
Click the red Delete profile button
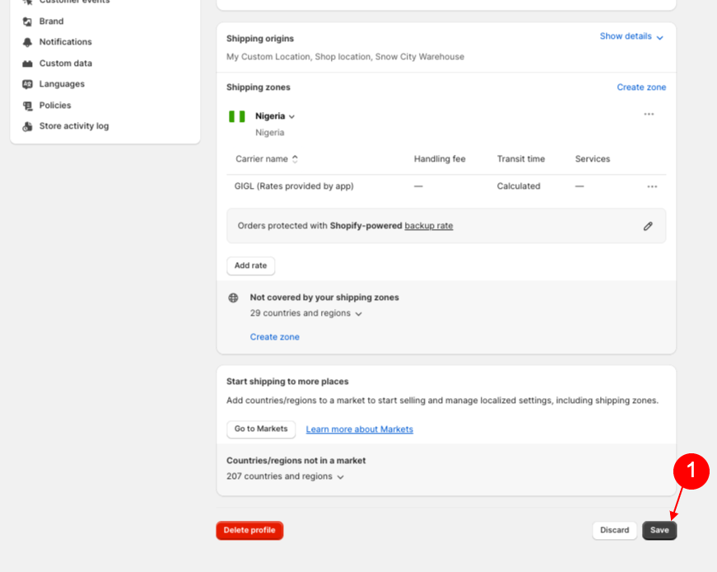point(249,531)
